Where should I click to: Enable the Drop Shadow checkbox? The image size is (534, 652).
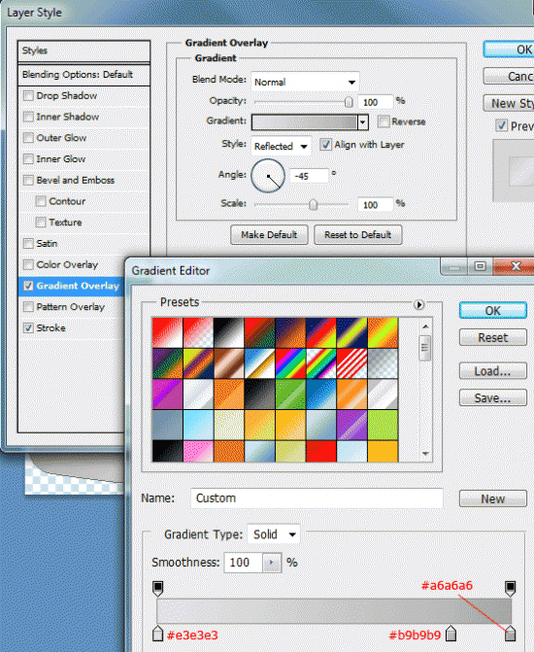(x=28, y=95)
